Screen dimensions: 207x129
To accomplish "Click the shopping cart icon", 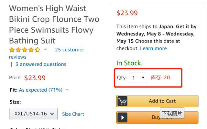I will [x=122, y=101].
